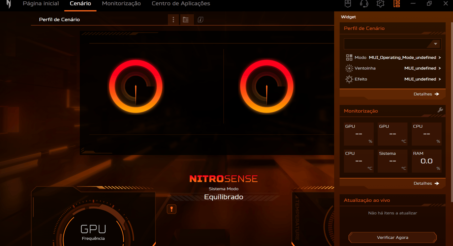The image size is (453, 246).
Task: Minimize the NitroSense window
Action: click(x=413, y=4)
